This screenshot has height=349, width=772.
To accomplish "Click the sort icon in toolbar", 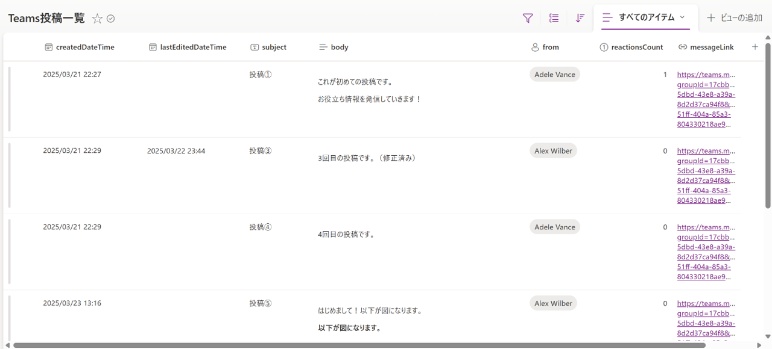I will [580, 18].
